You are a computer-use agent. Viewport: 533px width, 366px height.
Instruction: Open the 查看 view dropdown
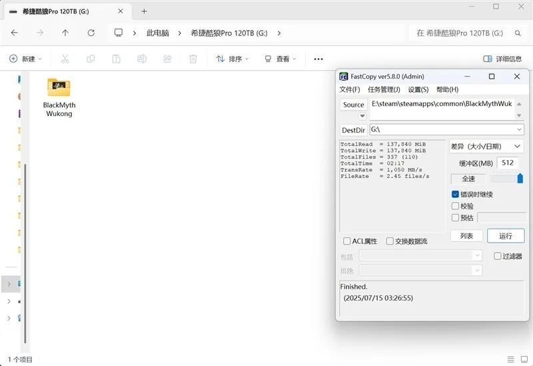[x=280, y=59]
